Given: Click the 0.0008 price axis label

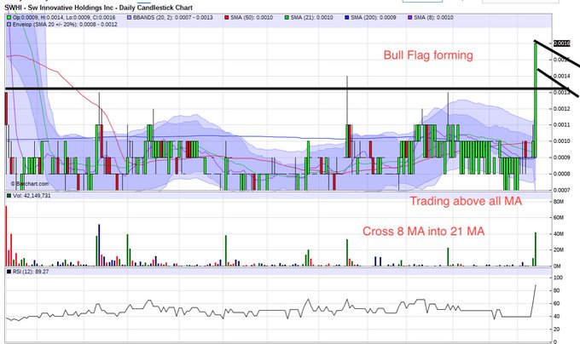Looking at the screenshot, I should (x=562, y=174).
